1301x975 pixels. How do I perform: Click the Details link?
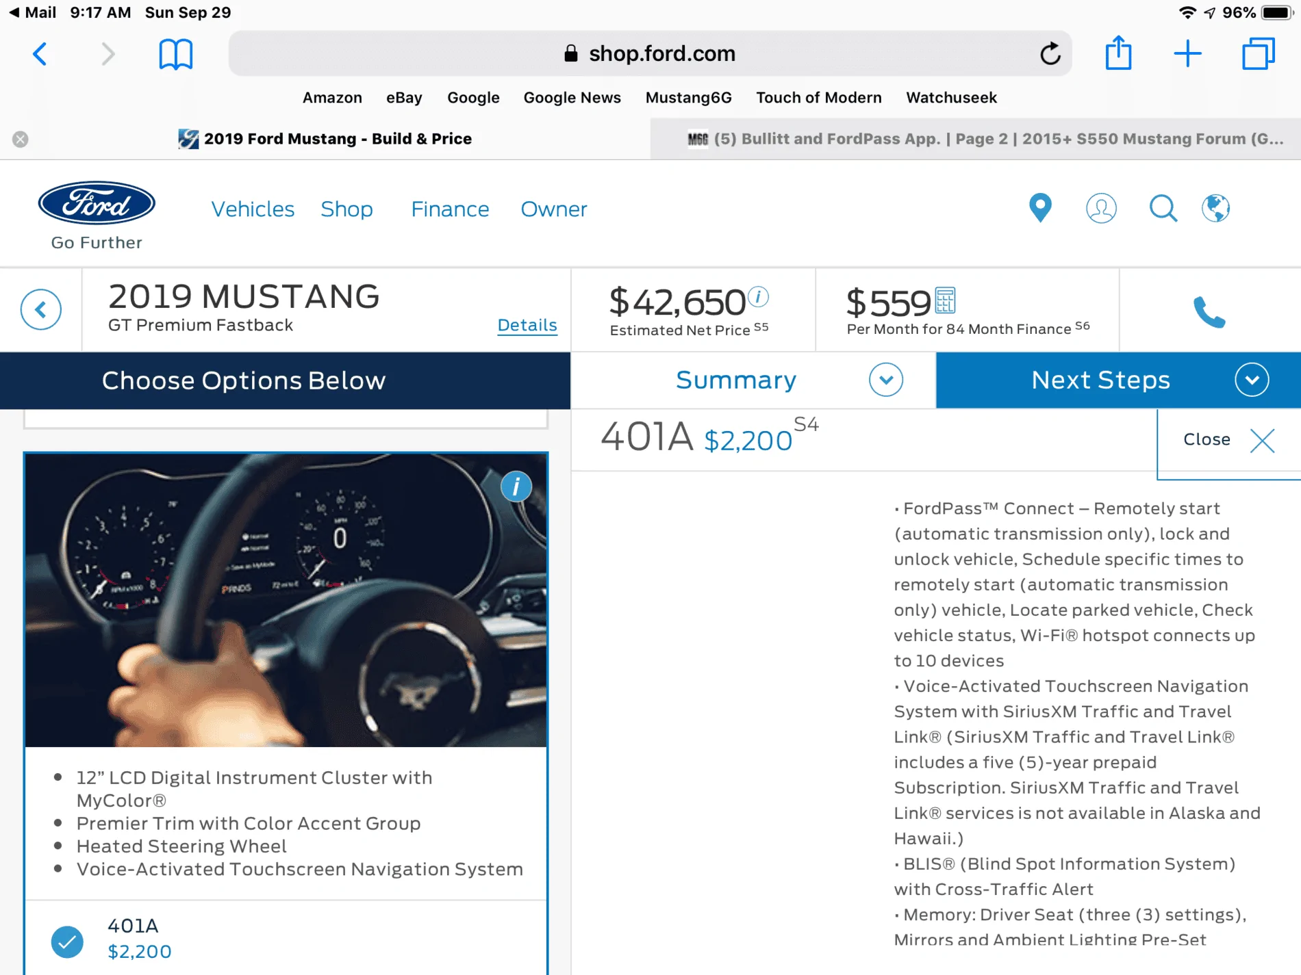point(527,325)
